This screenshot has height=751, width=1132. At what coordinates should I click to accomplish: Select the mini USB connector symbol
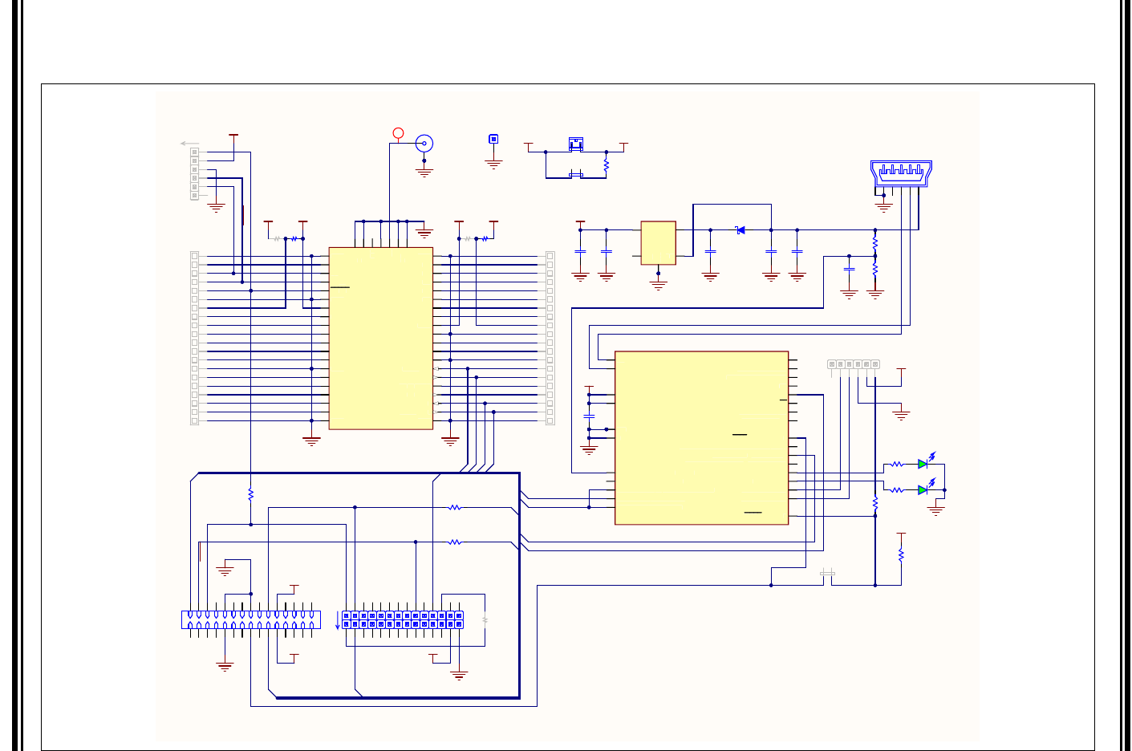point(901,173)
